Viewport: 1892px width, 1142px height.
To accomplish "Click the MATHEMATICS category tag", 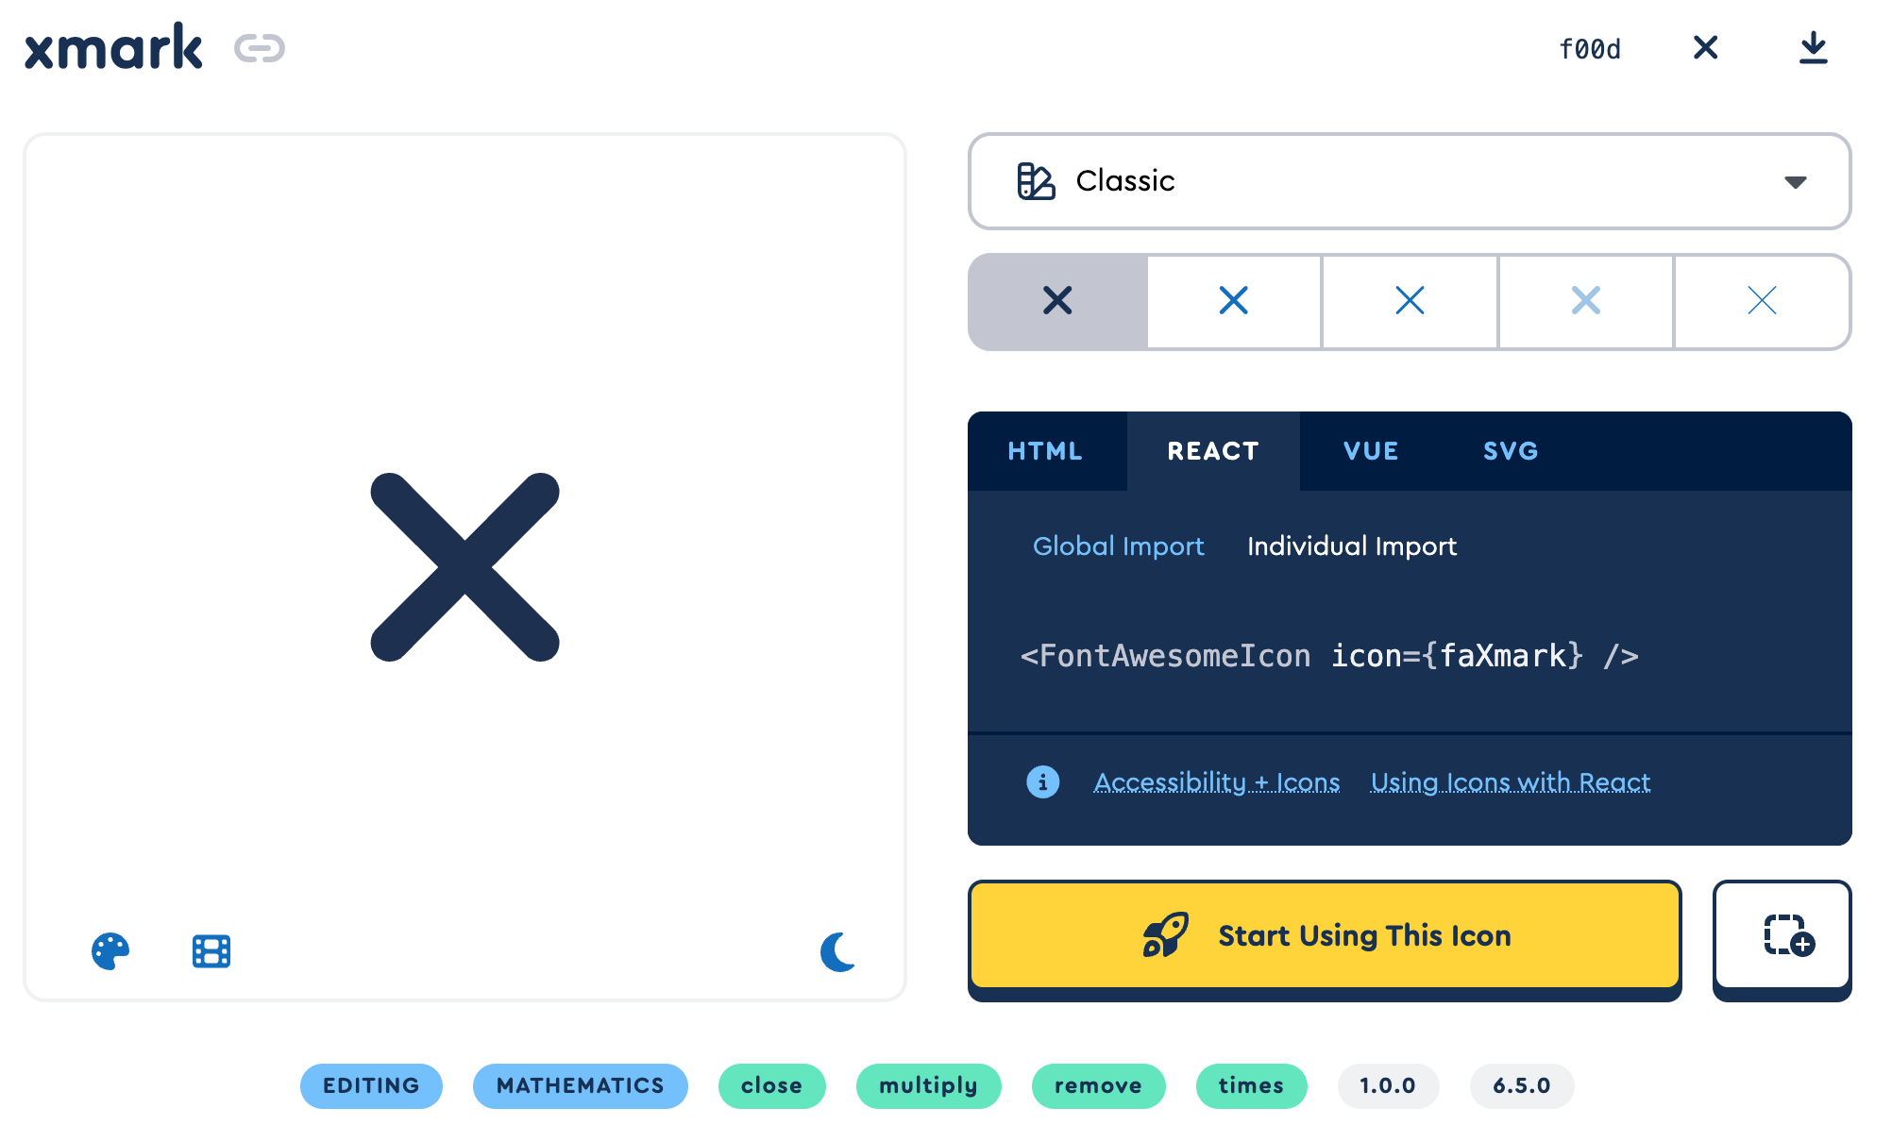I will coord(580,1086).
